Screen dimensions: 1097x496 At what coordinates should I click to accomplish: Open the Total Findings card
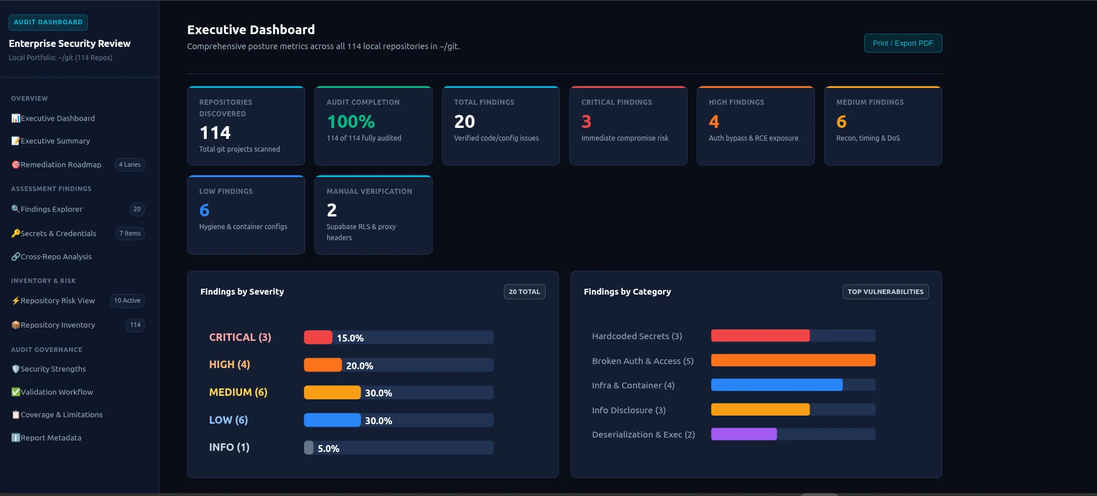[501, 126]
